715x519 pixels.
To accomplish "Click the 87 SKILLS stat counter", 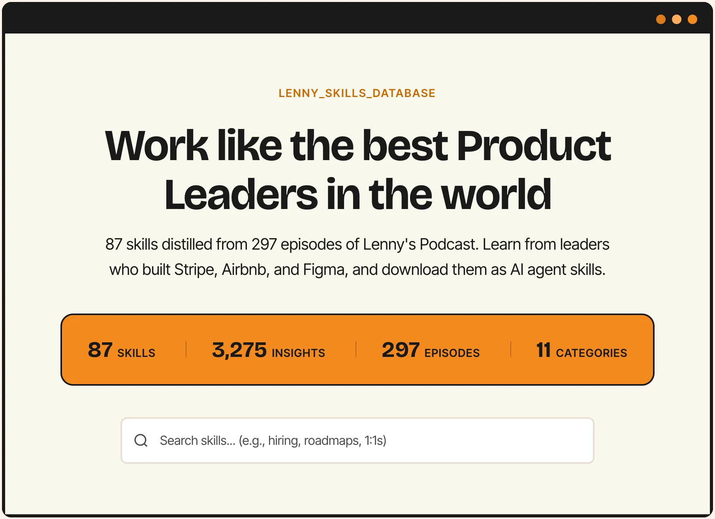I will pyautogui.click(x=121, y=351).
